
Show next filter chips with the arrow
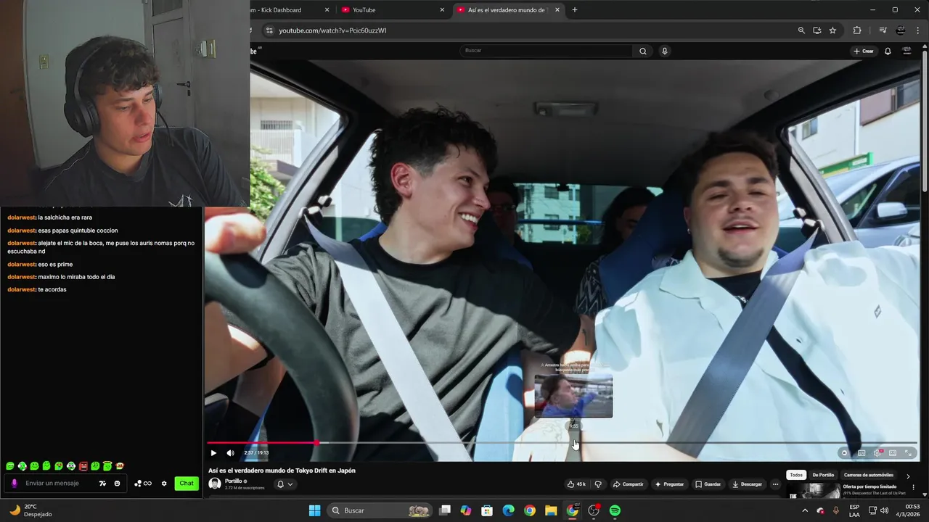click(908, 476)
